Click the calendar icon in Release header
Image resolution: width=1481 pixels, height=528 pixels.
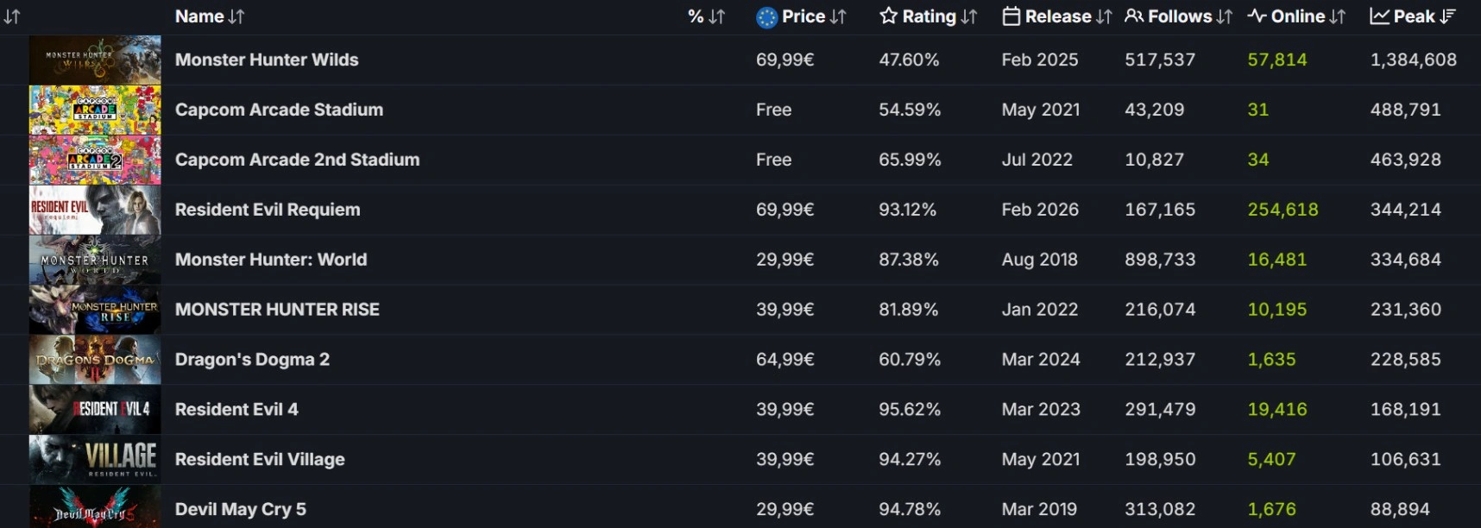click(x=1011, y=16)
